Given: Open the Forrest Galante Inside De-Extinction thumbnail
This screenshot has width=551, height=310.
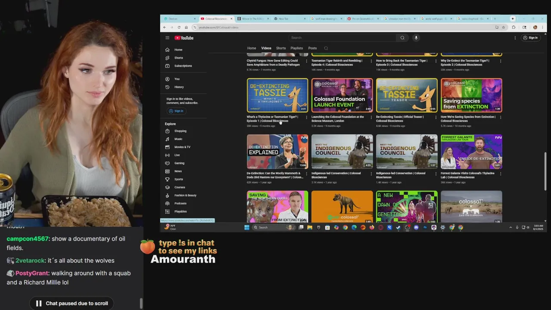Looking at the screenshot, I should 471,152.
